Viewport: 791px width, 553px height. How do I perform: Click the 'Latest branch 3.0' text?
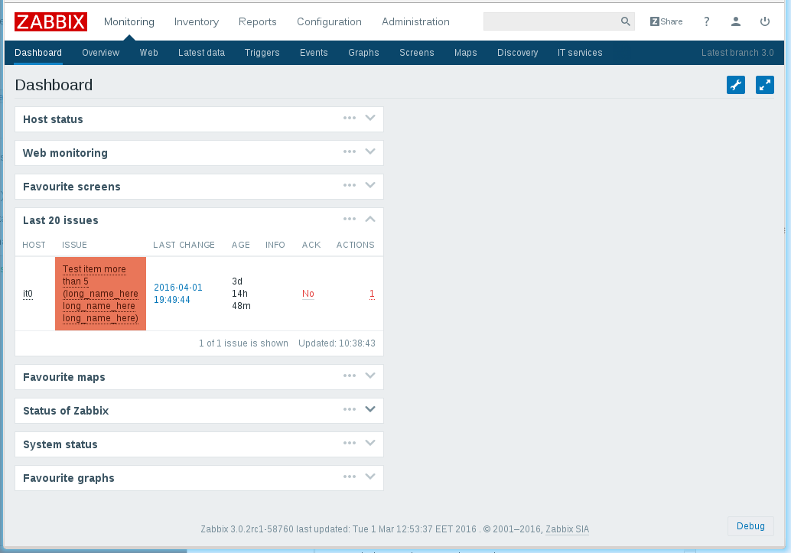pos(737,53)
